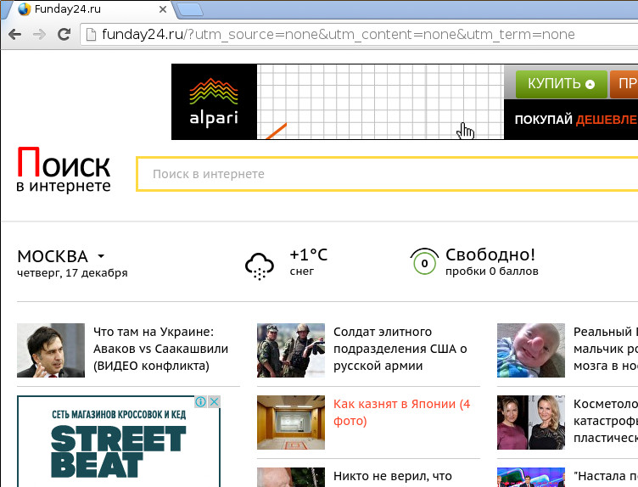Open a new tab next to Funday24.ru

coord(190,9)
